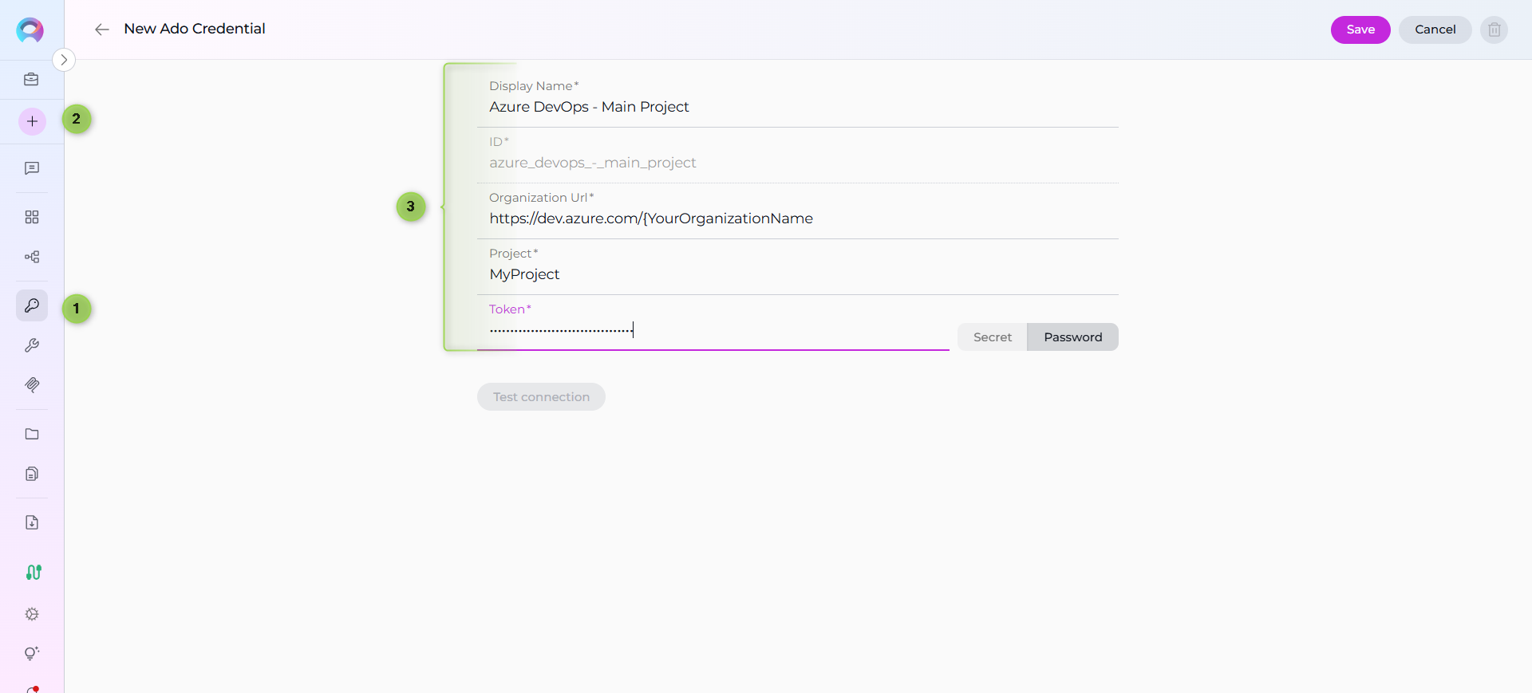Screen dimensions: 1532x693
Task: Open the wrench toolkits icon
Action: coord(32,345)
